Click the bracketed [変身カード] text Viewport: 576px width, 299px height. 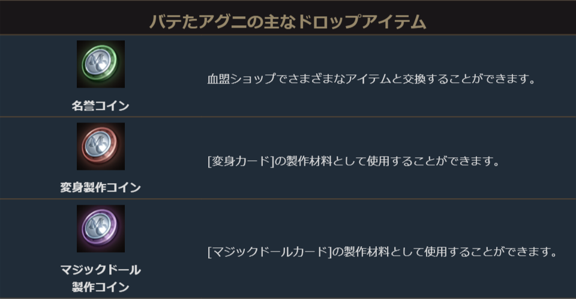(240, 162)
